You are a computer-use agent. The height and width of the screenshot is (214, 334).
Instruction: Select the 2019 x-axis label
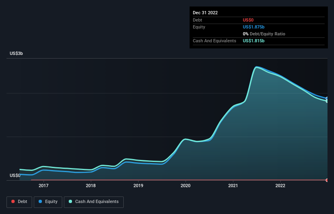pyautogui.click(x=138, y=186)
